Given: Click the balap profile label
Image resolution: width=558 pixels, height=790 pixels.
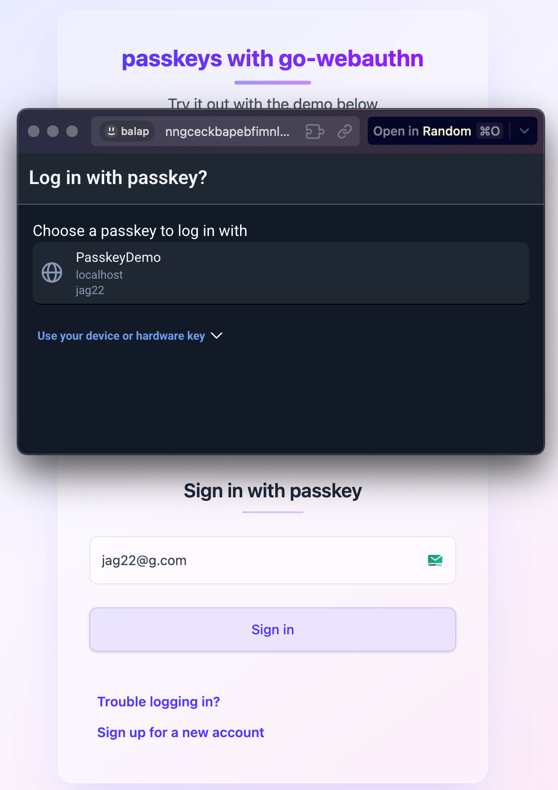Looking at the screenshot, I should 134,131.
